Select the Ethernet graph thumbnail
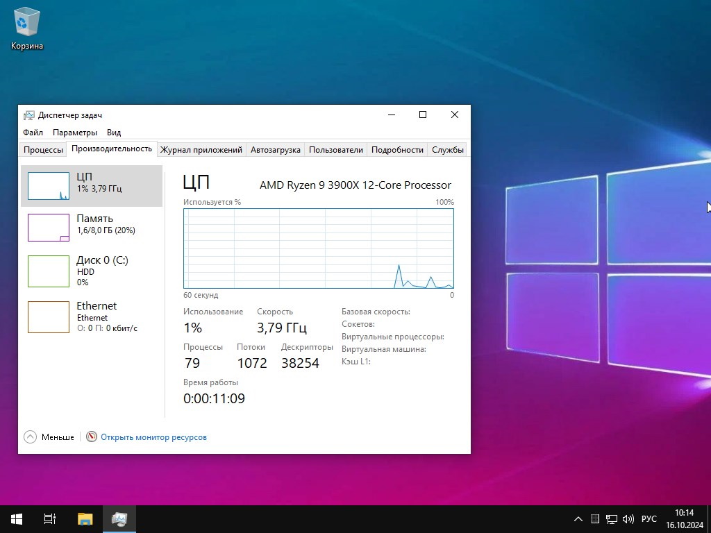This screenshot has width=711, height=533. [49, 316]
